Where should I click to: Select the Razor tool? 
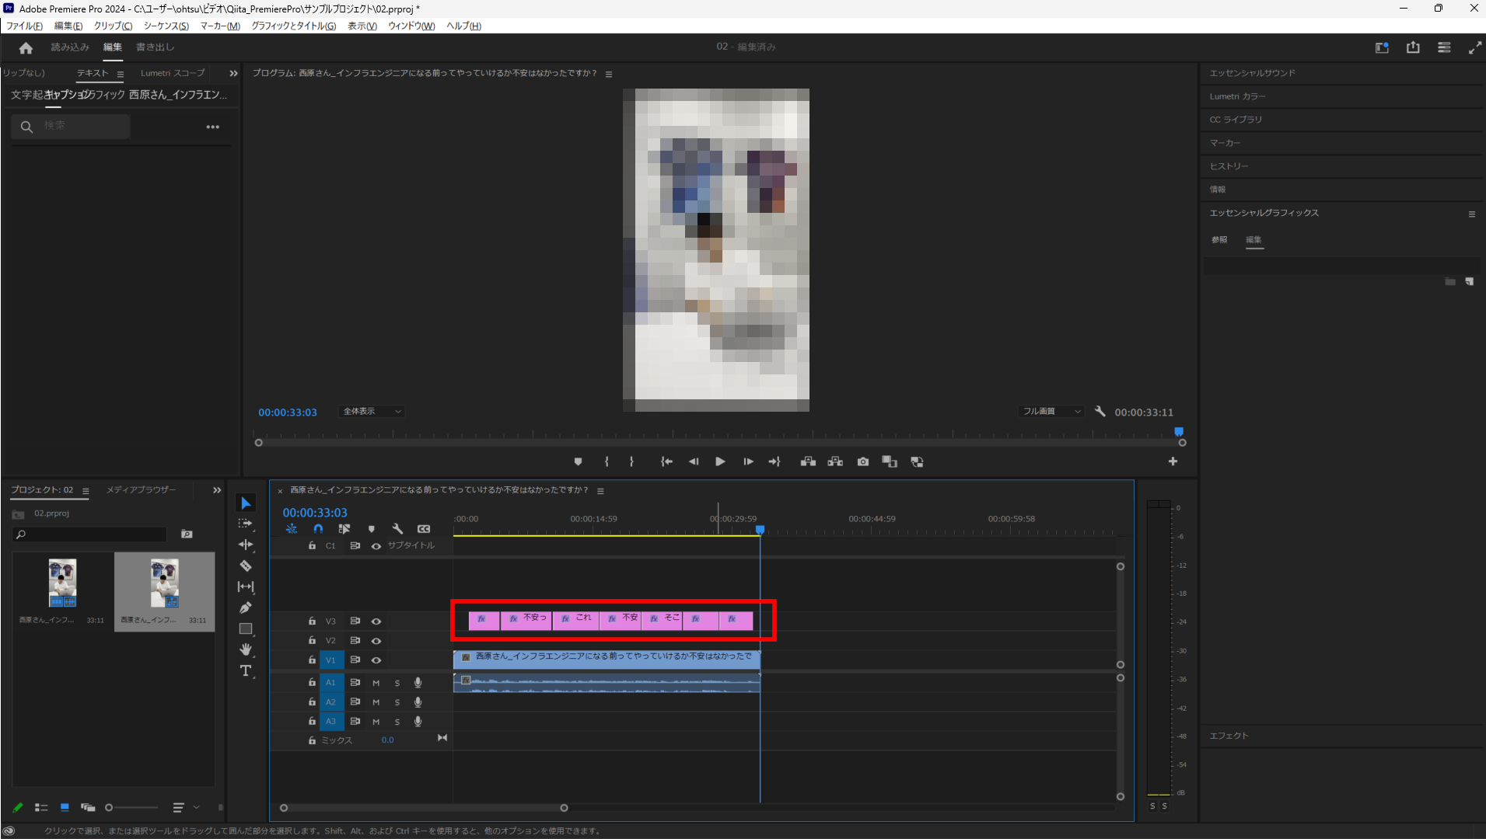246,566
